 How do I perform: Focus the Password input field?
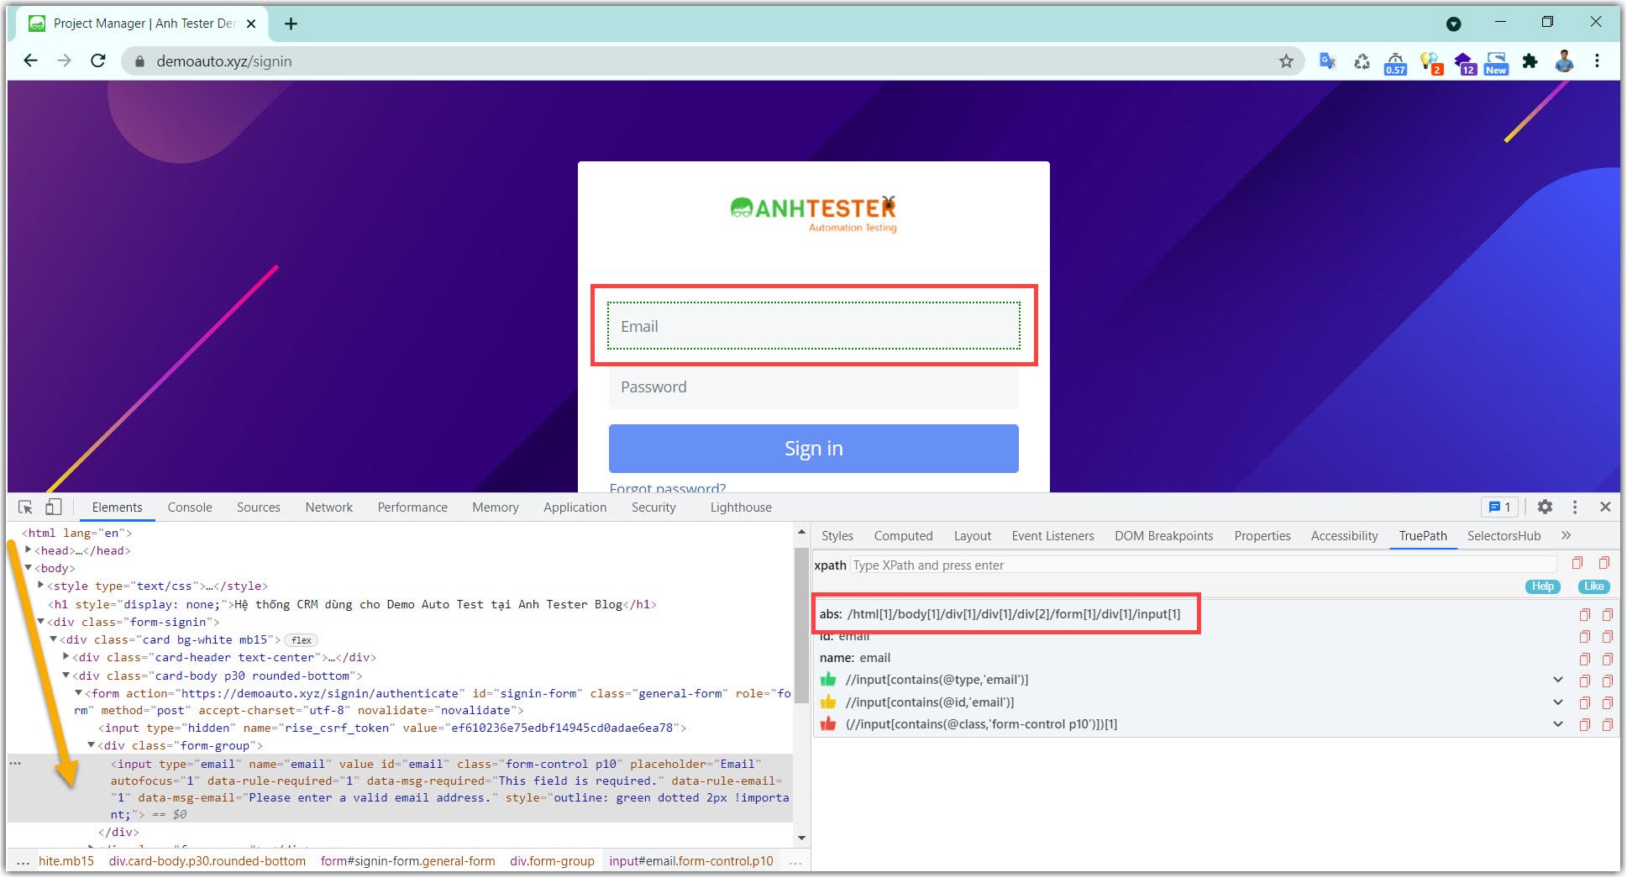tap(813, 387)
